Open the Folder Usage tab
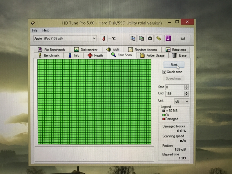 tap(152, 55)
